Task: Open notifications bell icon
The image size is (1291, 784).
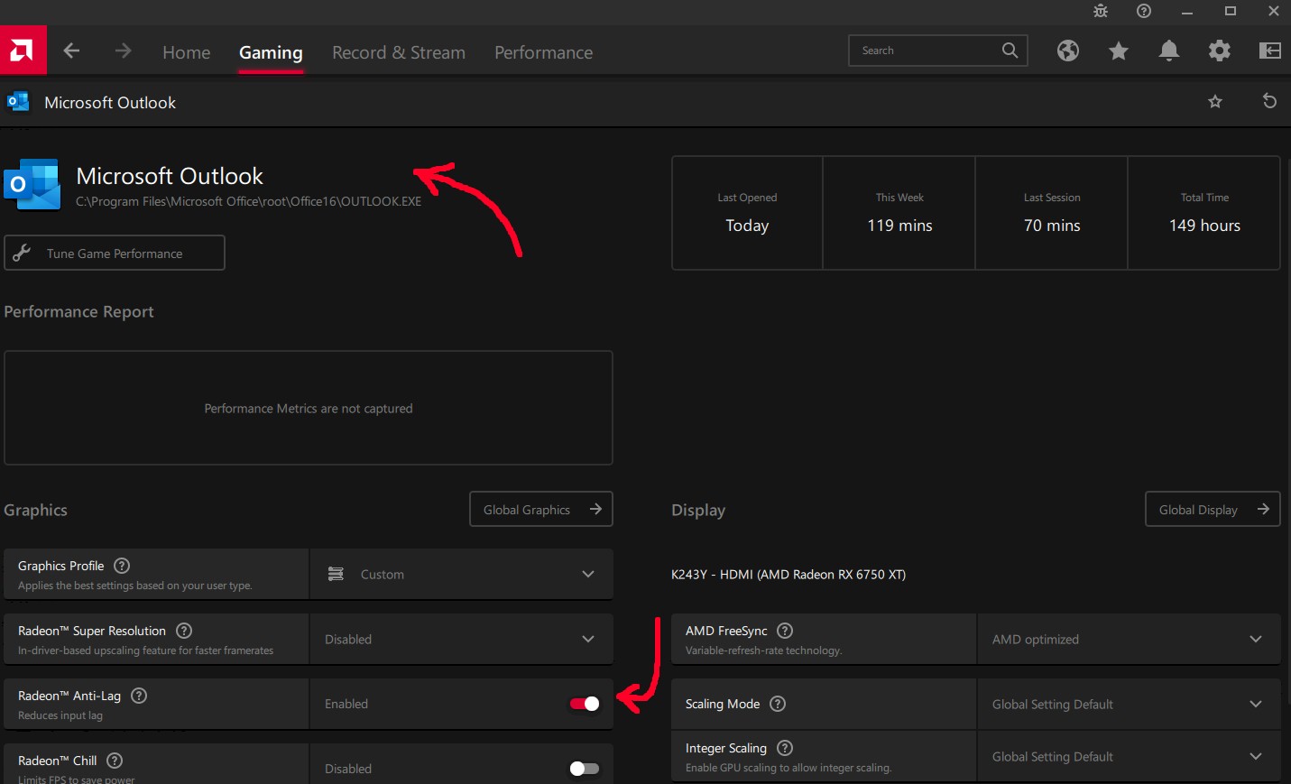Action: click(1169, 51)
